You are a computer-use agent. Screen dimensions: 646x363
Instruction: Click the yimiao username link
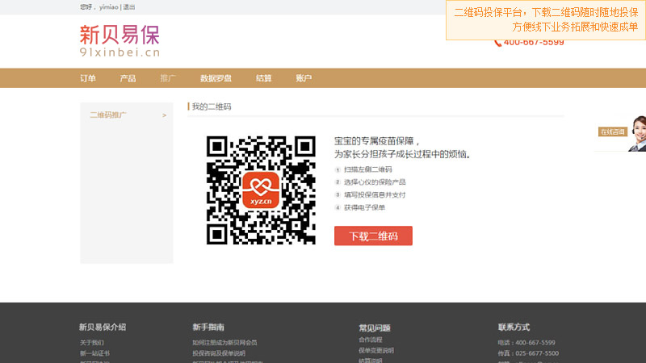click(x=109, y=7)
